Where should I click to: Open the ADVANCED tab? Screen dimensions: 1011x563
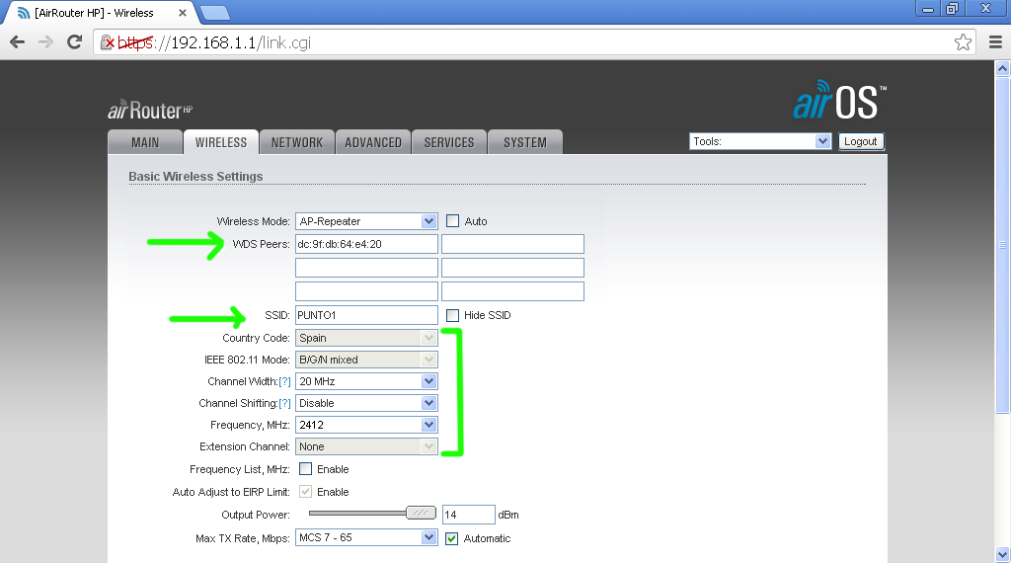pos(373,142)
